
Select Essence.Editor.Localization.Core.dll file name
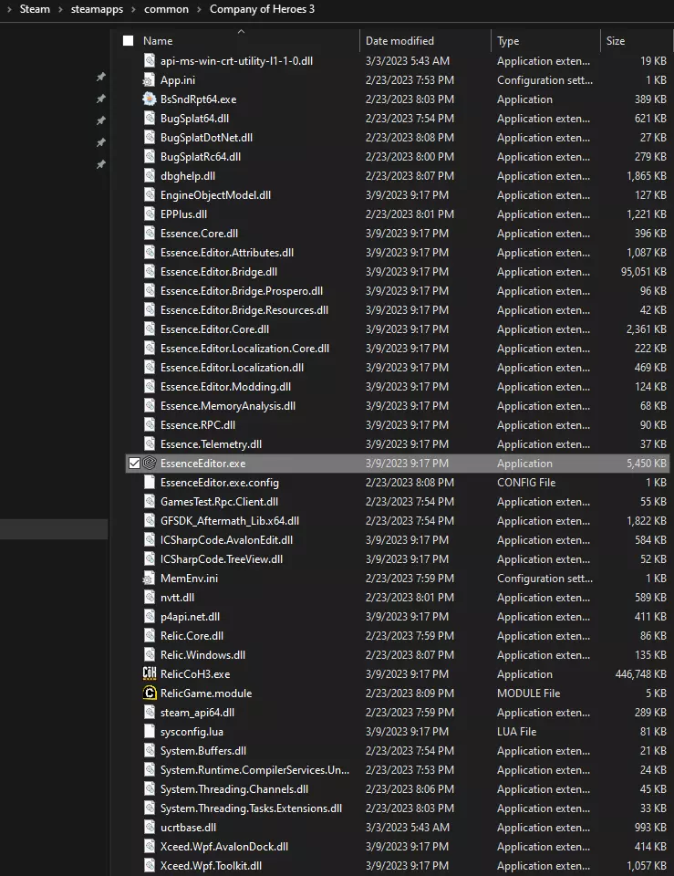point(244,348)
